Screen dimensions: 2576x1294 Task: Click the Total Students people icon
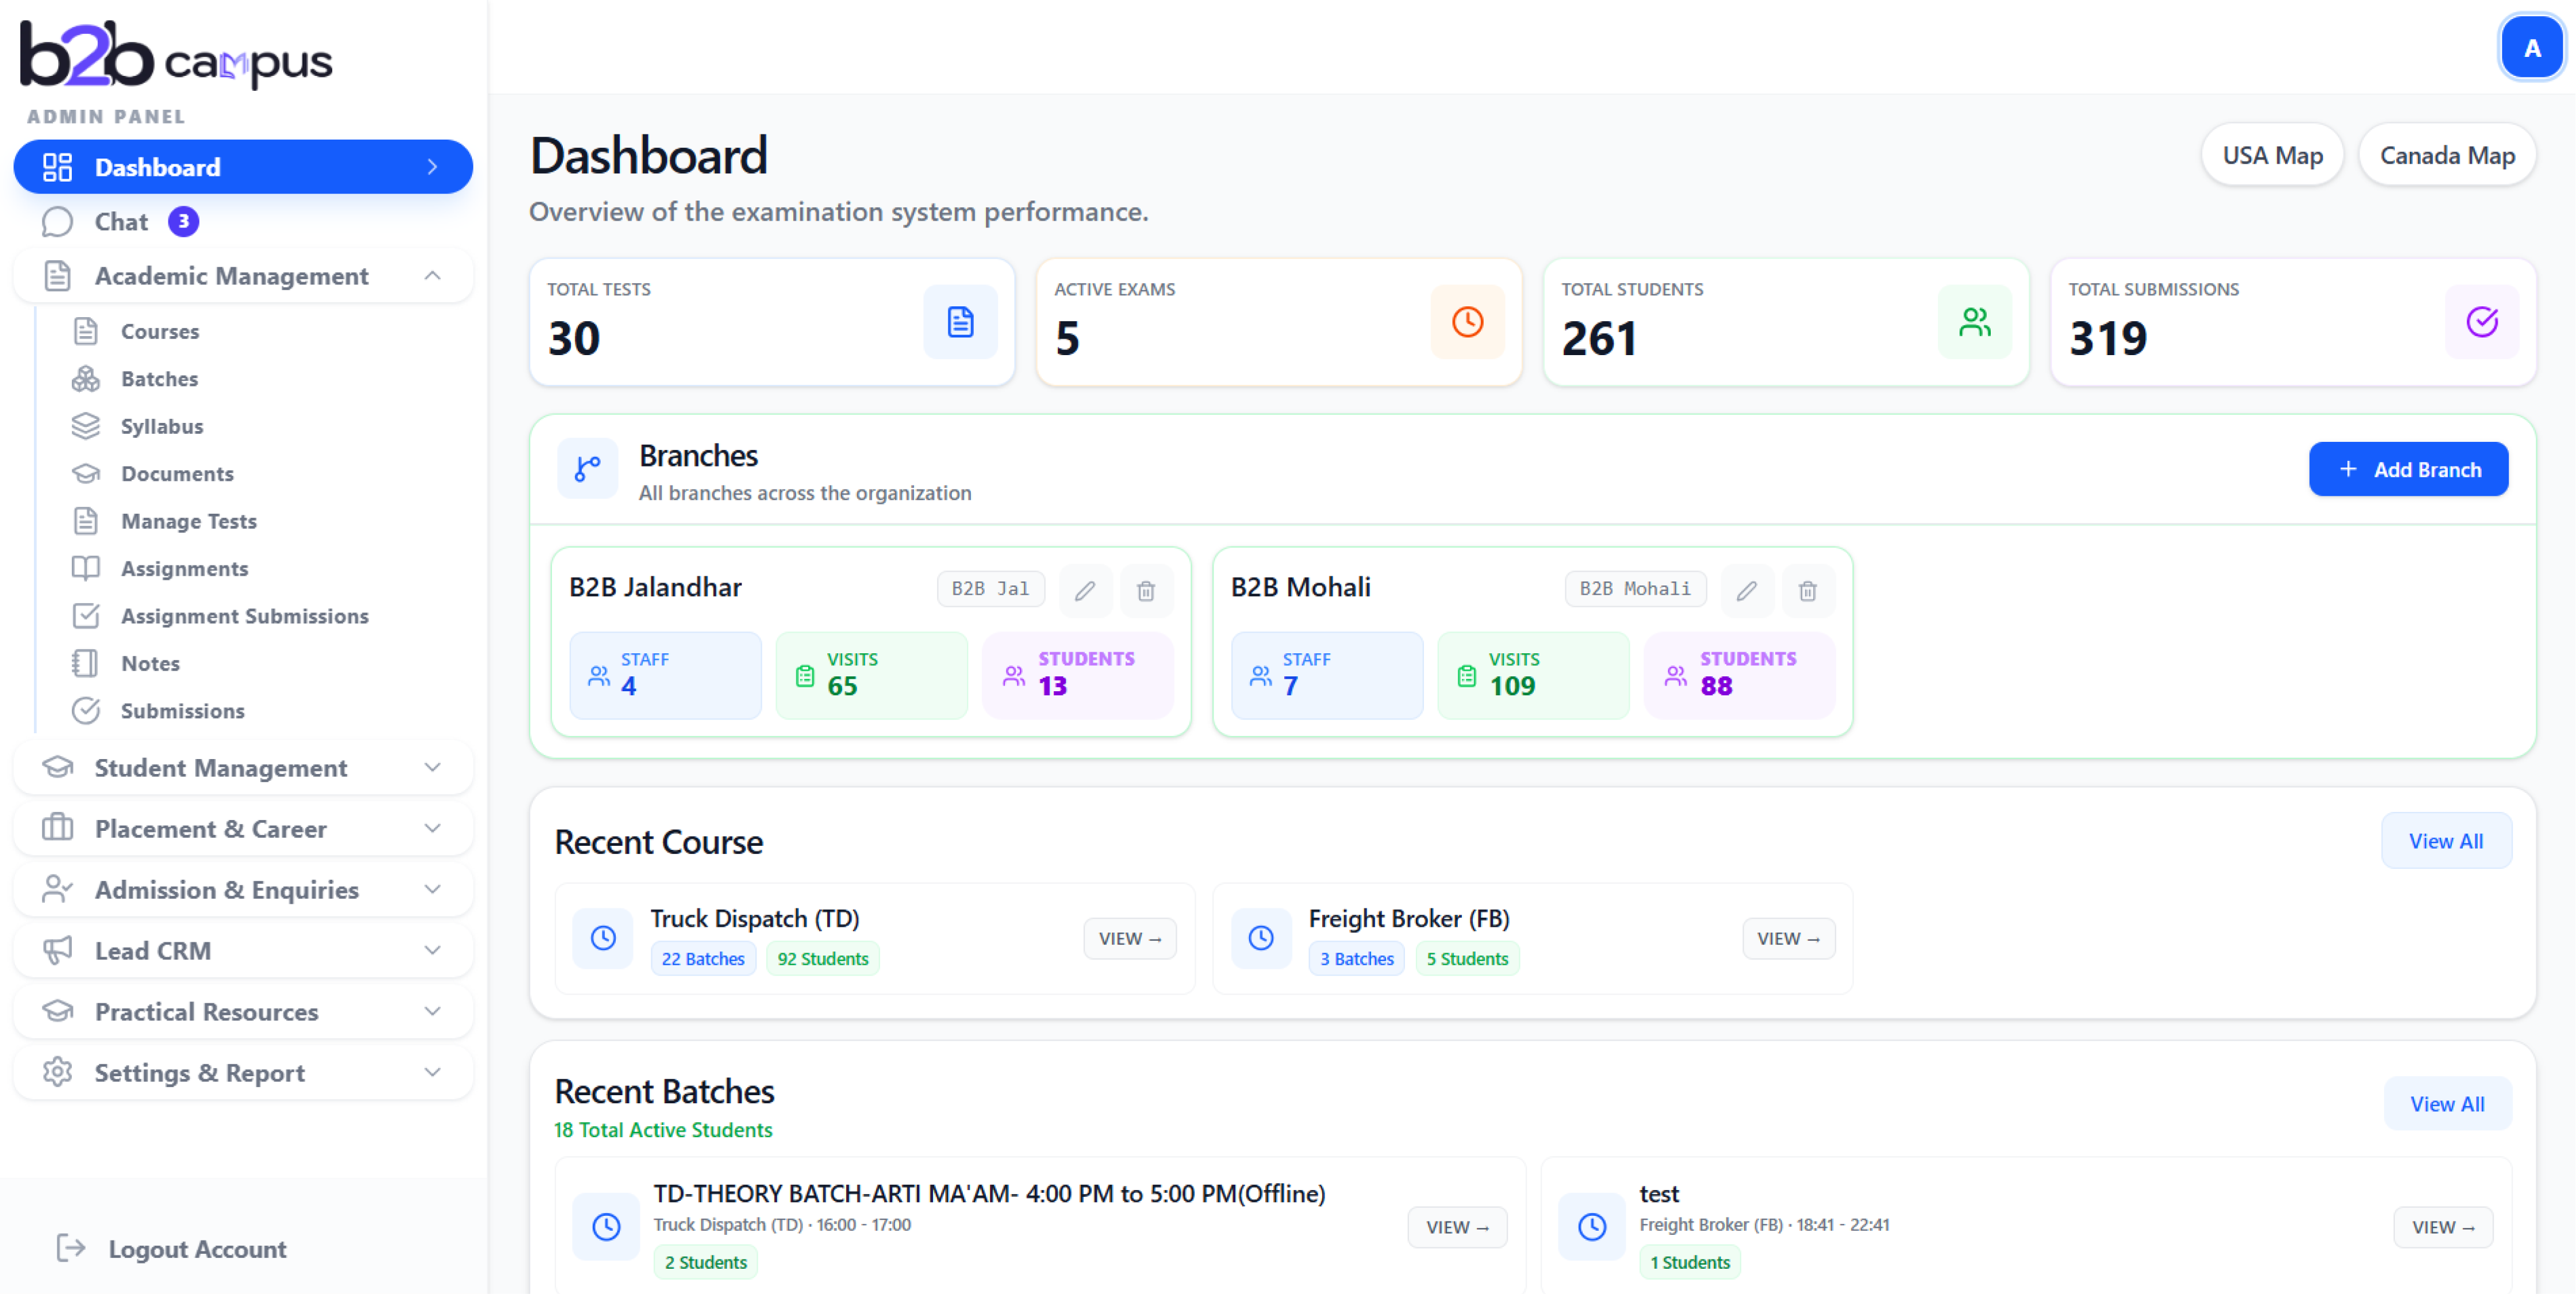tap(1974, 322)
